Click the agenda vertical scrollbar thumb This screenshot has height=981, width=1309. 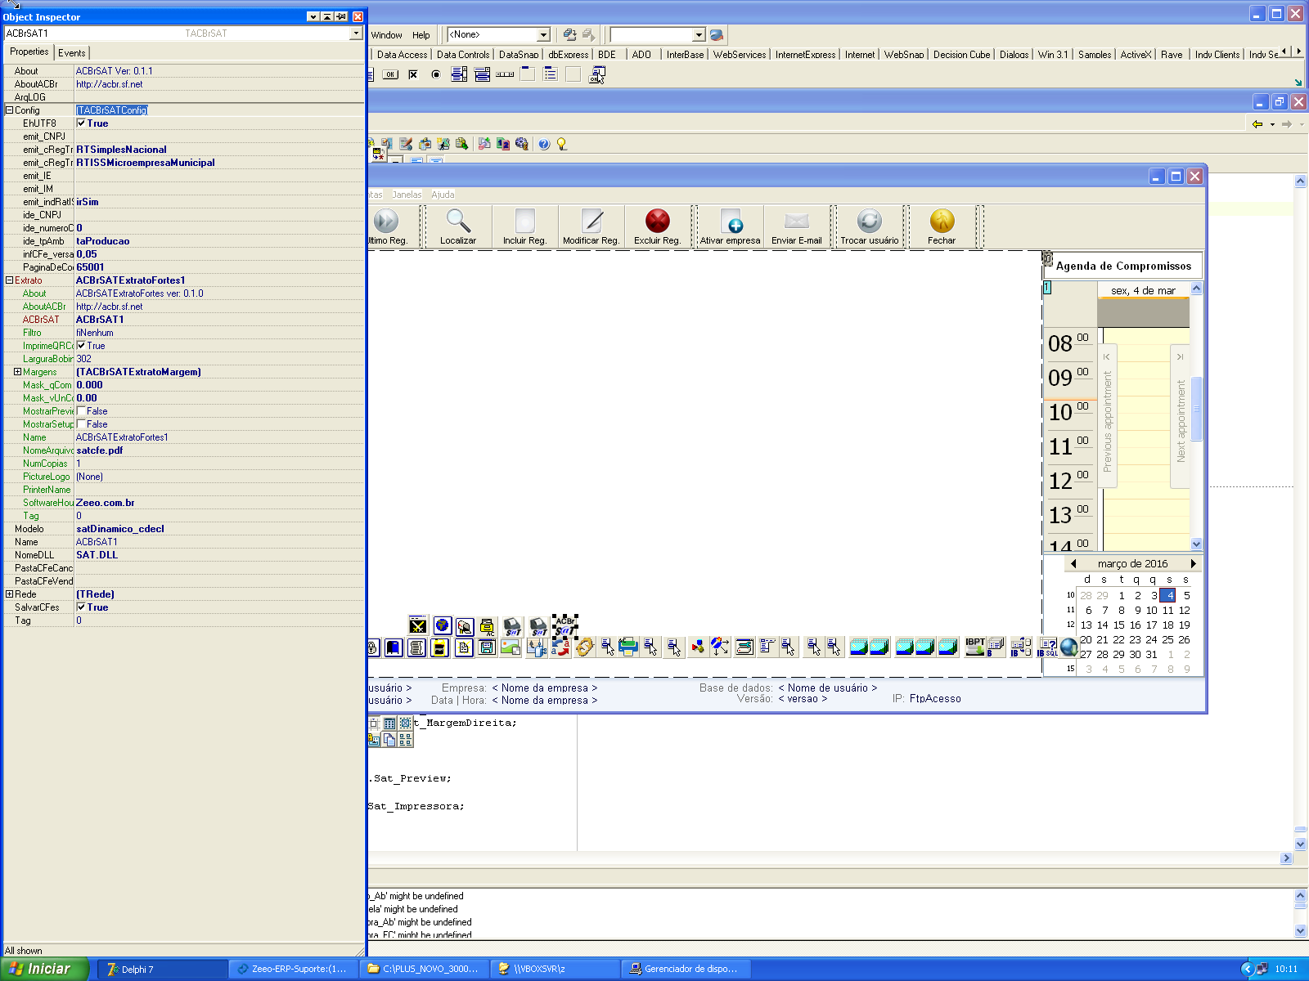point(1196,409)
